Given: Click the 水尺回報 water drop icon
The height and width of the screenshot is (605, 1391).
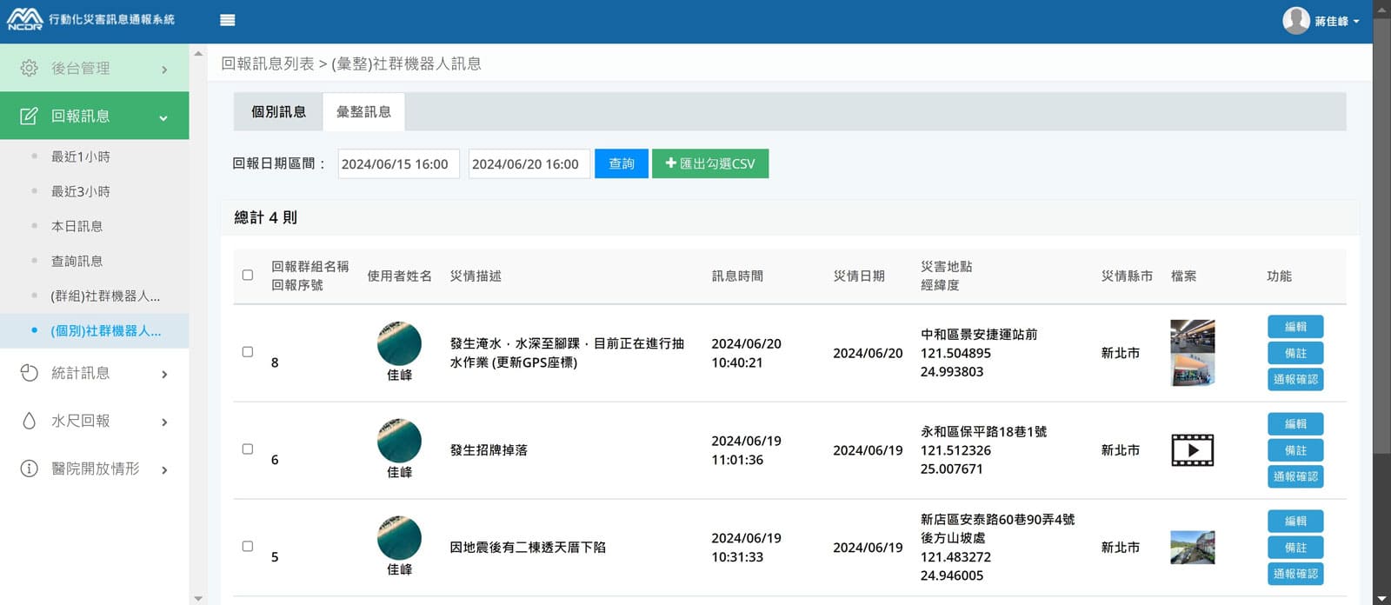Looking at the screenshot, I should 29,421.
